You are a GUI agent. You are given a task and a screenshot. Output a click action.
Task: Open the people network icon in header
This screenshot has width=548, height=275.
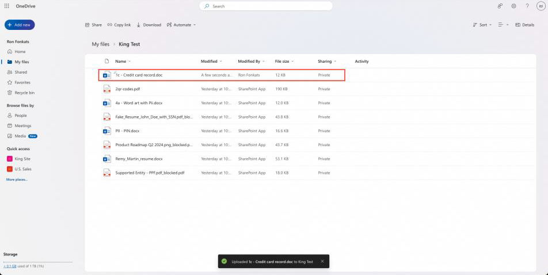(x=500, y=6)
